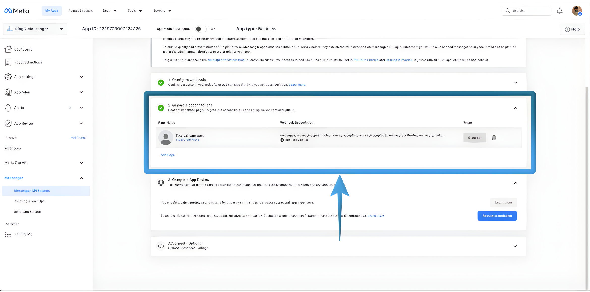The width and height of the screenshot is (590, 292).
Task: Open the RingQ Messenger app dropdown
Action: 35,29
